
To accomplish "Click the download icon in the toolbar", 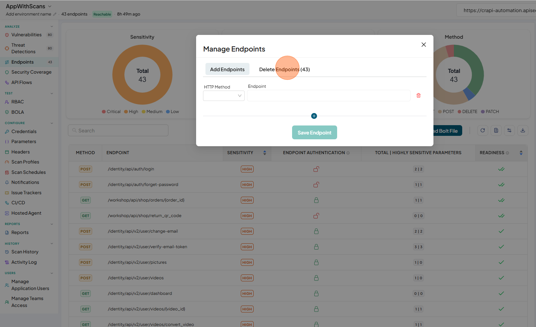I will 523,130.
